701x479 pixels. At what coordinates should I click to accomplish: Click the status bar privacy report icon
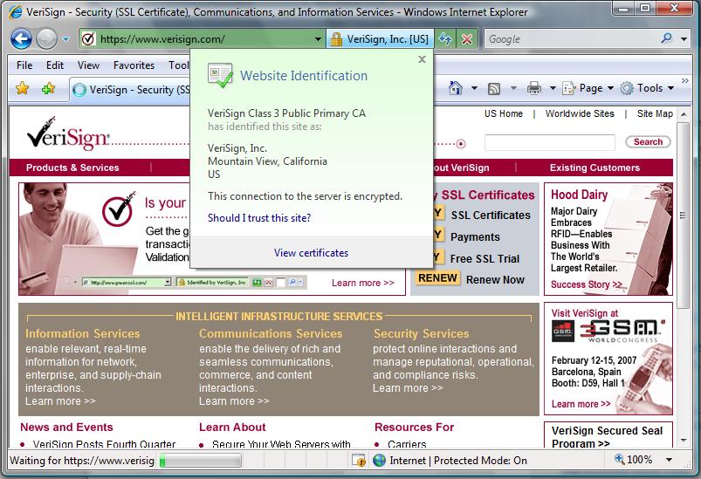359,460
